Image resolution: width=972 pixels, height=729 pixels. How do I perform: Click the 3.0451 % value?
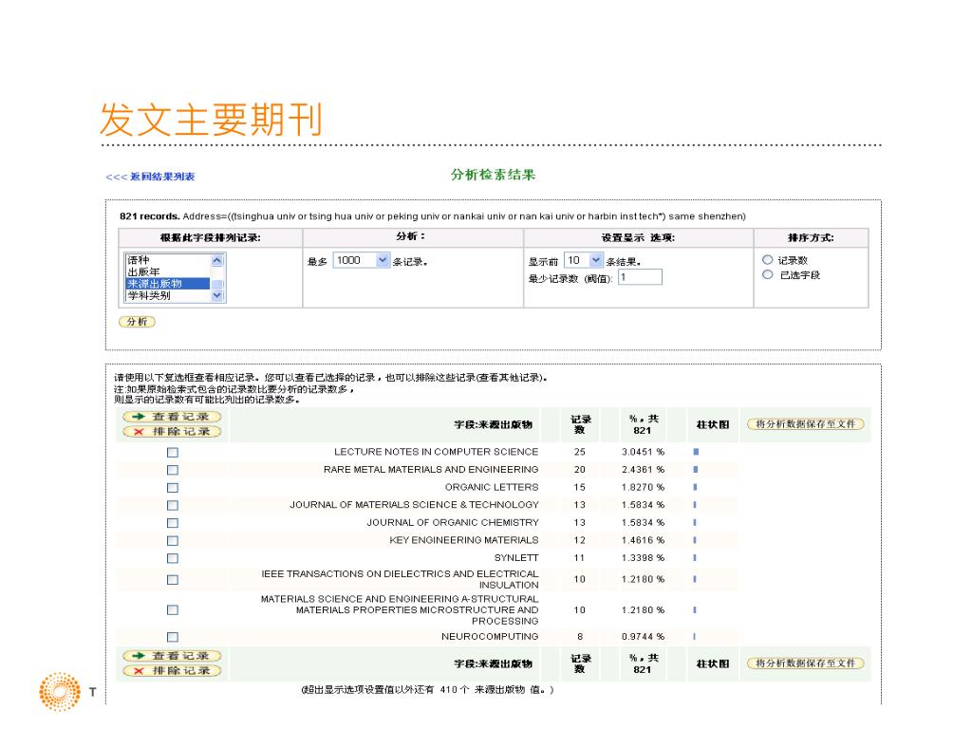pos(643,452)
